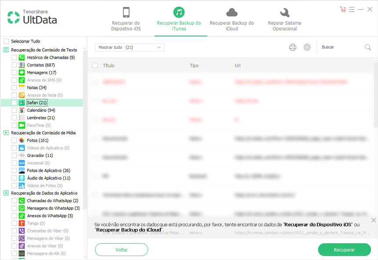Click the Anexos de SMS paperclip icon
This screenshot has width=378, height=260.
22,80
